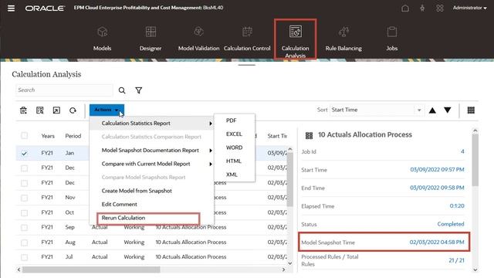494x278 pixels.
Task: Go to home via house icon
Action: click(x=405, y=8)
